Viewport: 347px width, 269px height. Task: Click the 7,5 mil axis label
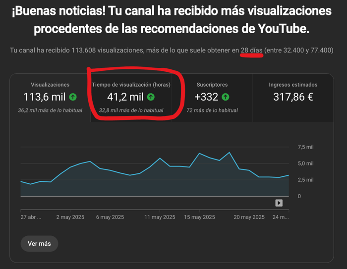(306, 147)
